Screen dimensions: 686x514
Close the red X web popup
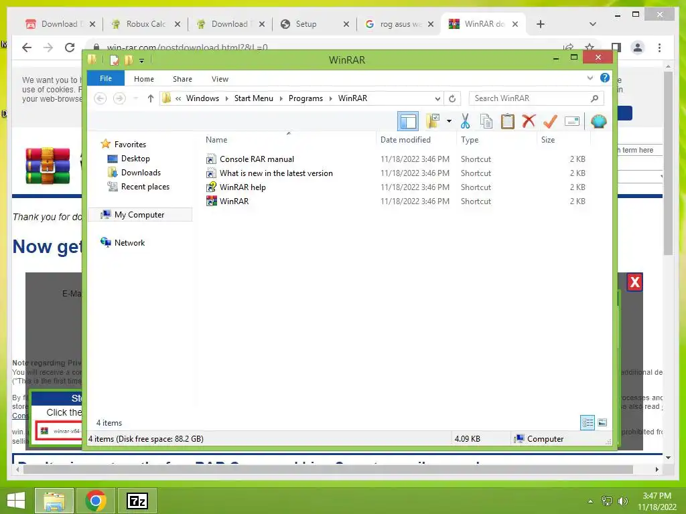click(x=635, y=282)
